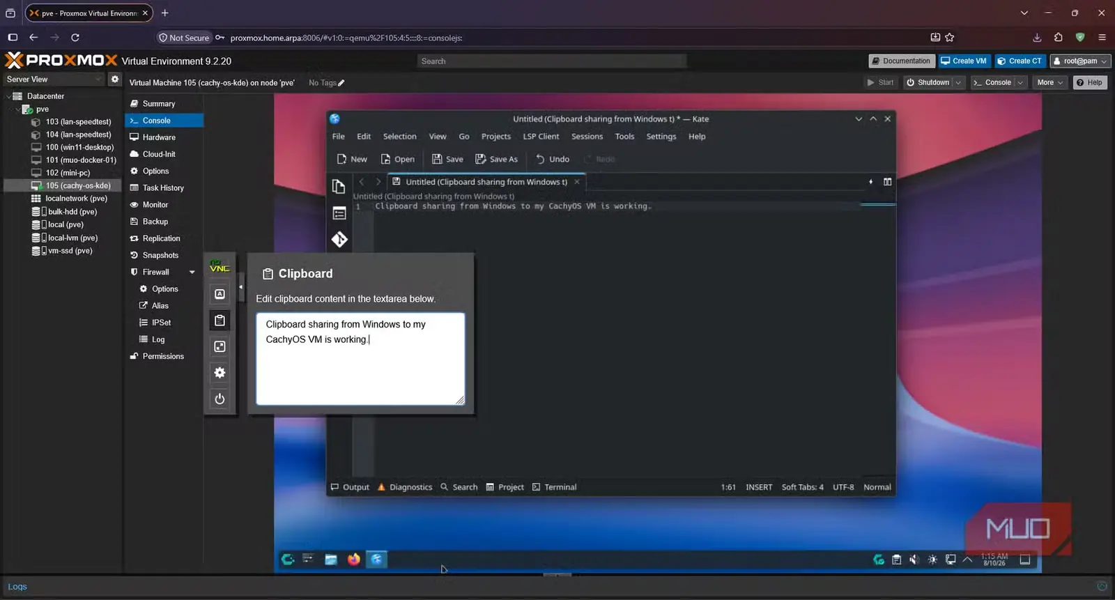Click Save As in Kate toolbar
The image size is (1115, 600).
coord(496,159)
